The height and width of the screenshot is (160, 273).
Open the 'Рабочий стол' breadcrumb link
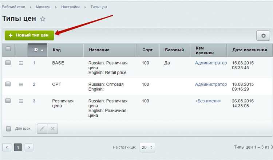(13, 7)
